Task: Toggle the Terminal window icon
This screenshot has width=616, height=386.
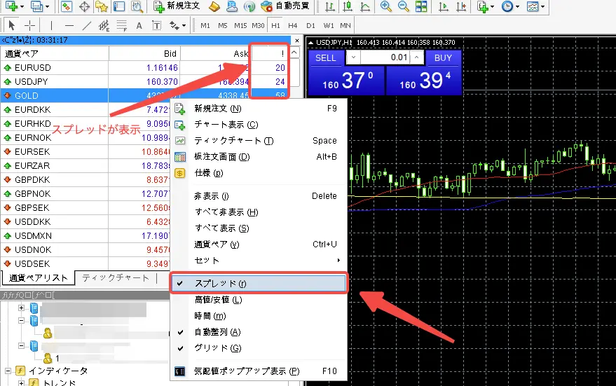Action: tap(119, 6)
